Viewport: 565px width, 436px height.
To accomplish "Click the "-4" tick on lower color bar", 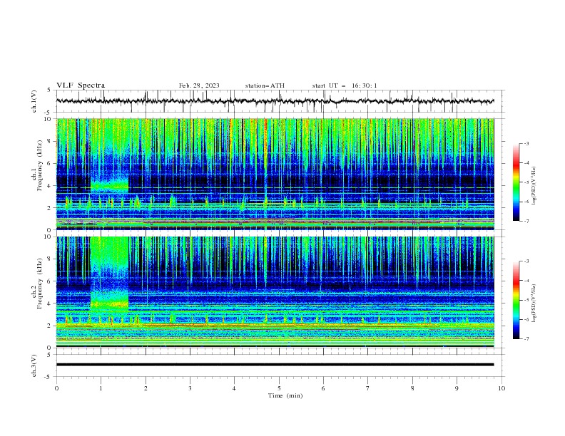I will point(526,281).
